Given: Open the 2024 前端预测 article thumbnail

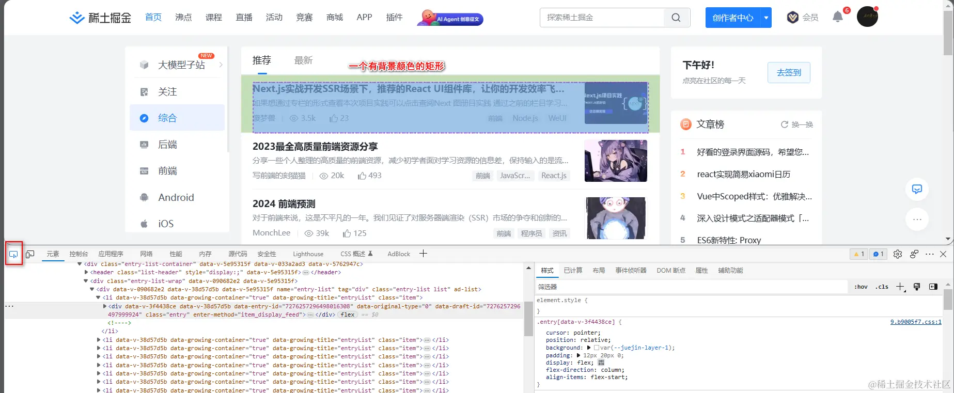Looking at the screenshot, I should point(616,218).
